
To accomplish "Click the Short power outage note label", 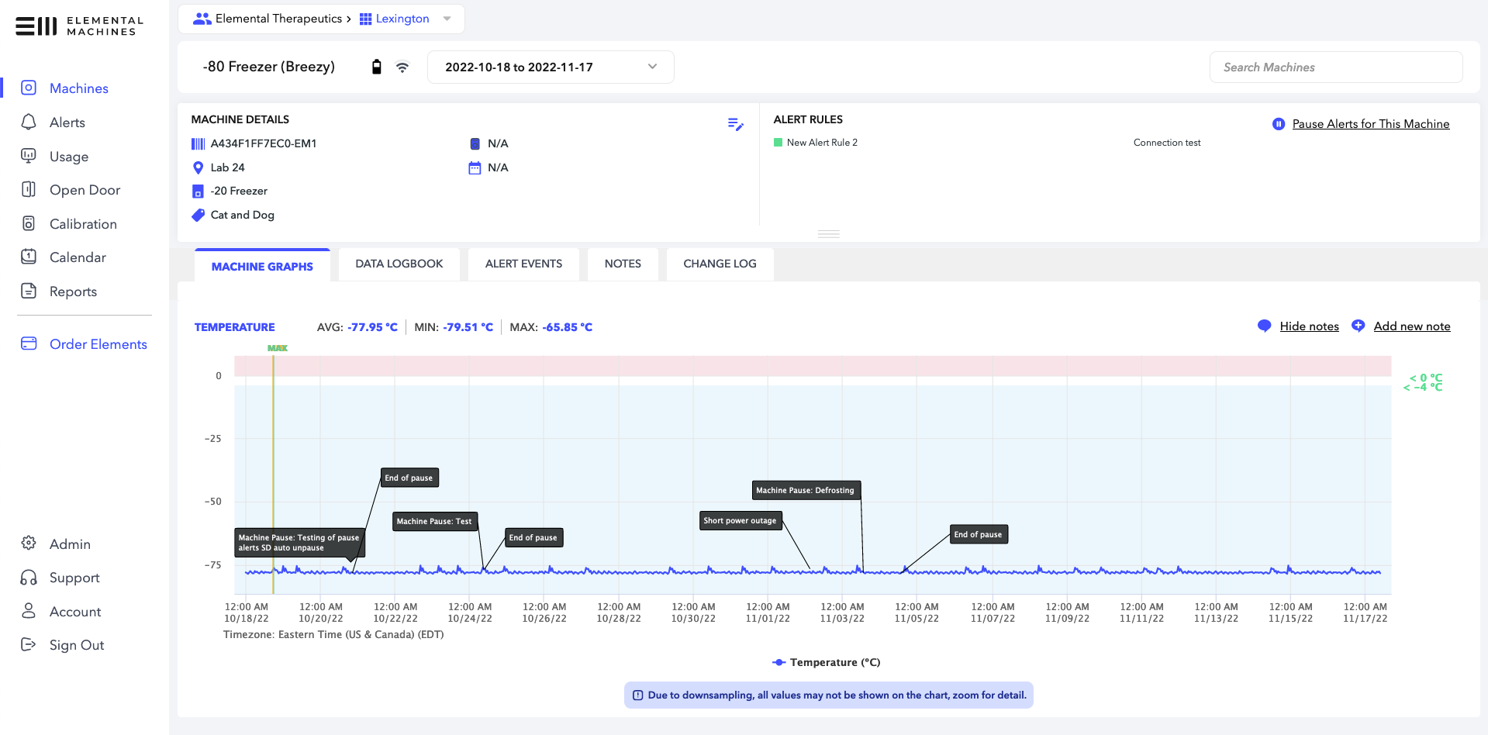I will pos(740,520).
